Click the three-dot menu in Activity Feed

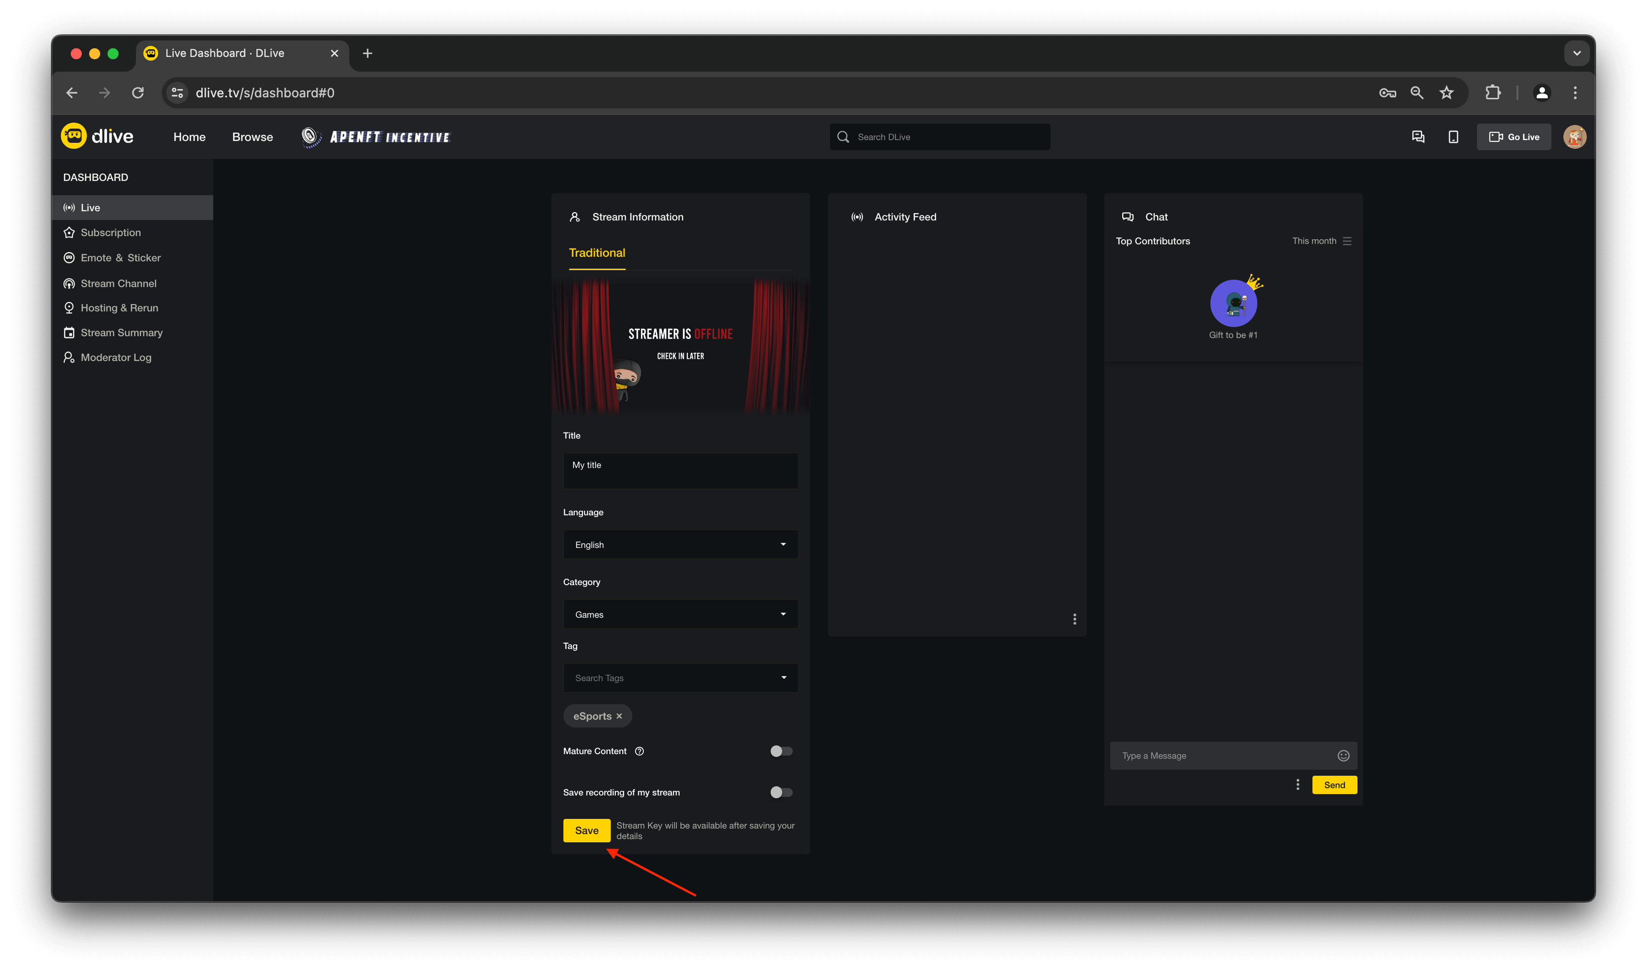click(x=1074, y=618)
